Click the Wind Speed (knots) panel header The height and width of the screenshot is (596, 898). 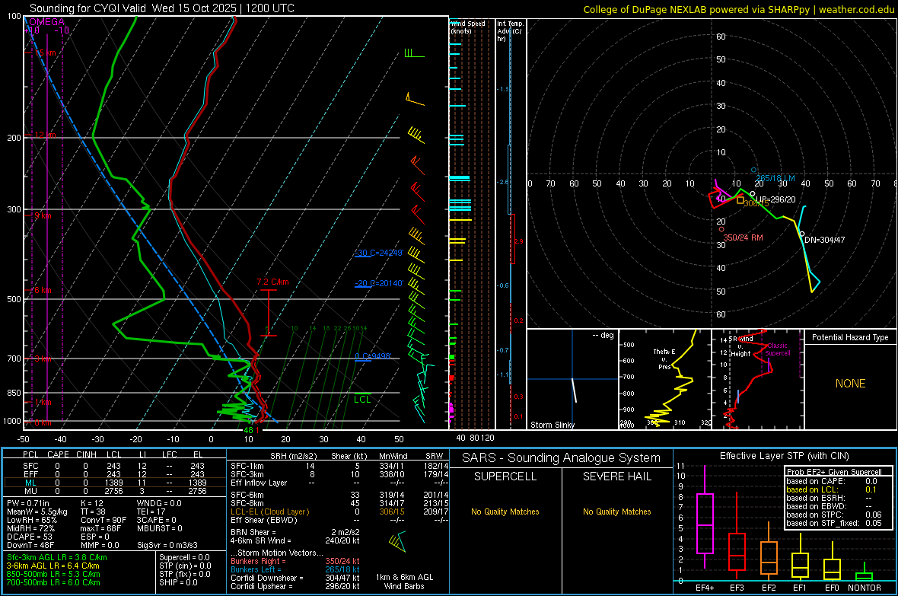pyautogui.click(x=468, y=27)
